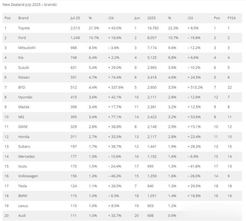The image size is (246, 221).
Task: Click the New Zealand July 2025 heading
Action: pyautogui.click(x=30, y=5)
